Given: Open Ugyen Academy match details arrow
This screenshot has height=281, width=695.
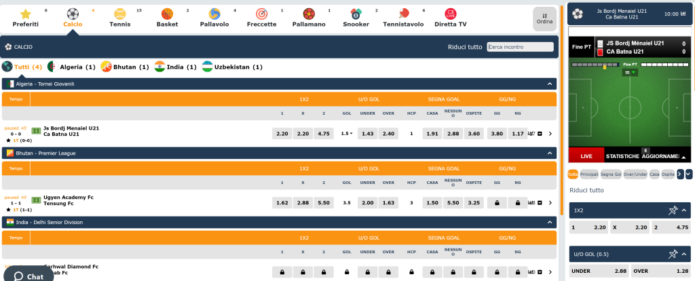Looking at the screenshot, I should [550, 202].
